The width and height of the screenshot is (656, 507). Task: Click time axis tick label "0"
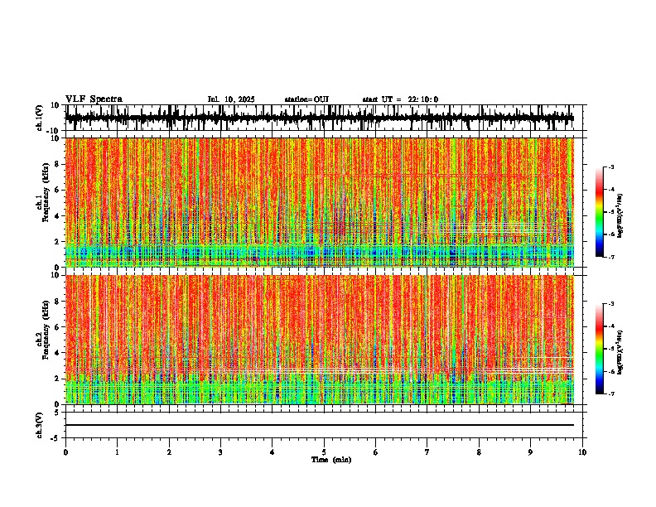click(x=65, y=452)
